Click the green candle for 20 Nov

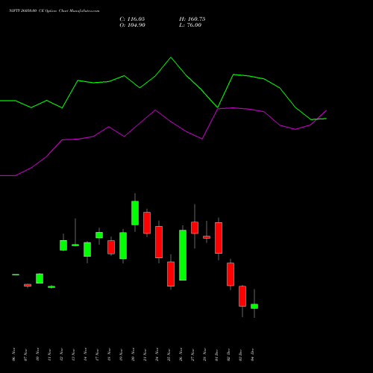(135, 213)
